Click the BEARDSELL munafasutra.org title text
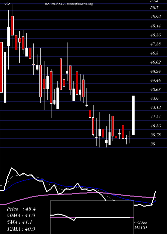 (69, 4)
